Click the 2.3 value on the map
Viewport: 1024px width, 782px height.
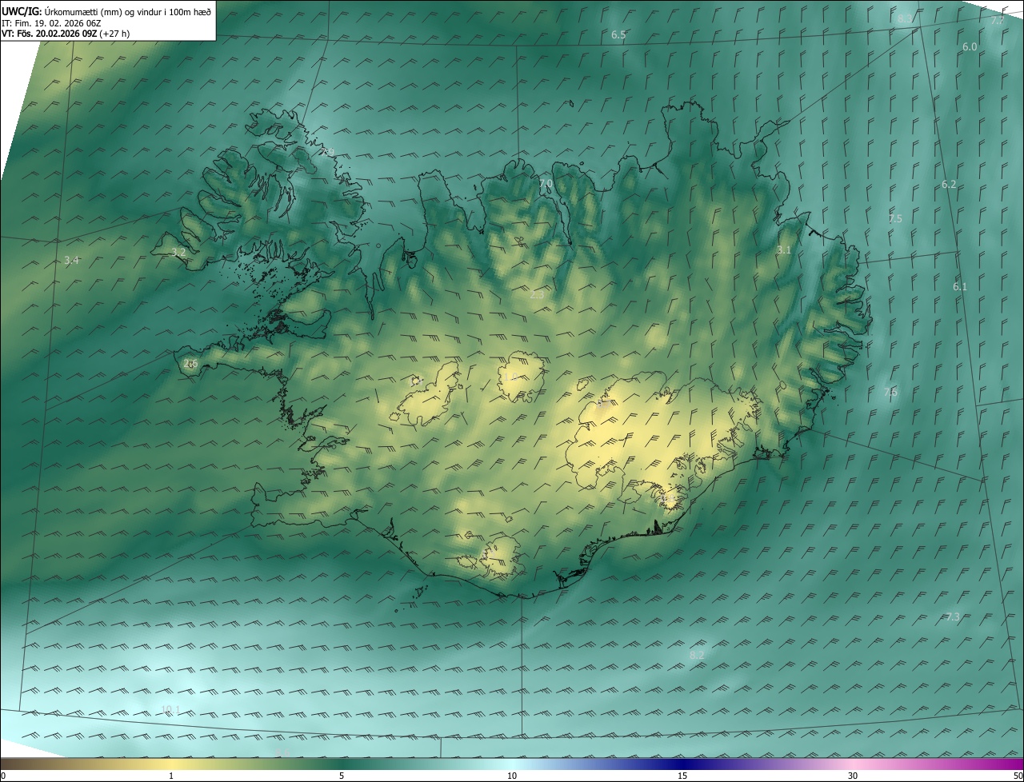(537, 295)
